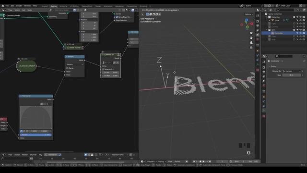The width and height of the screenshot is (307, 173).
Task: Open Render properties tab icon
Action: click(x=264, y=67)
